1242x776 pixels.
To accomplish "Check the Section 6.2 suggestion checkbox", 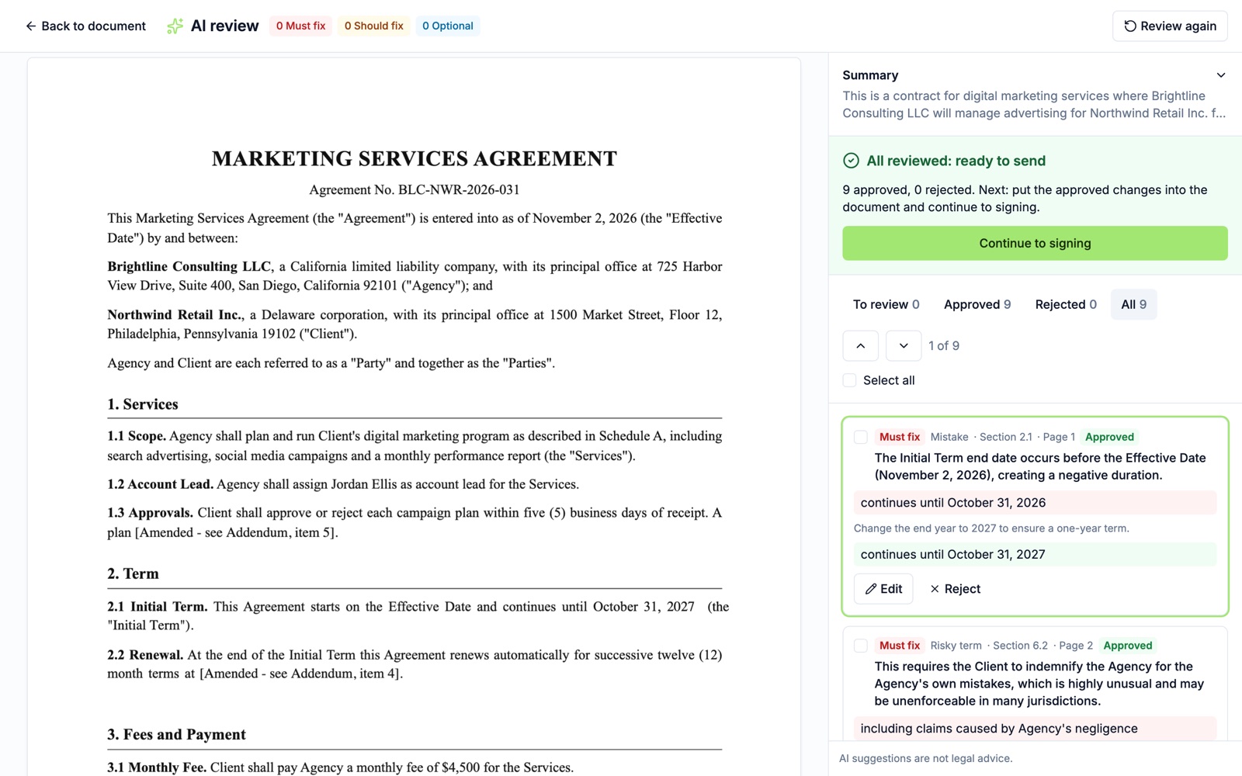I will [x=861, y=646].
